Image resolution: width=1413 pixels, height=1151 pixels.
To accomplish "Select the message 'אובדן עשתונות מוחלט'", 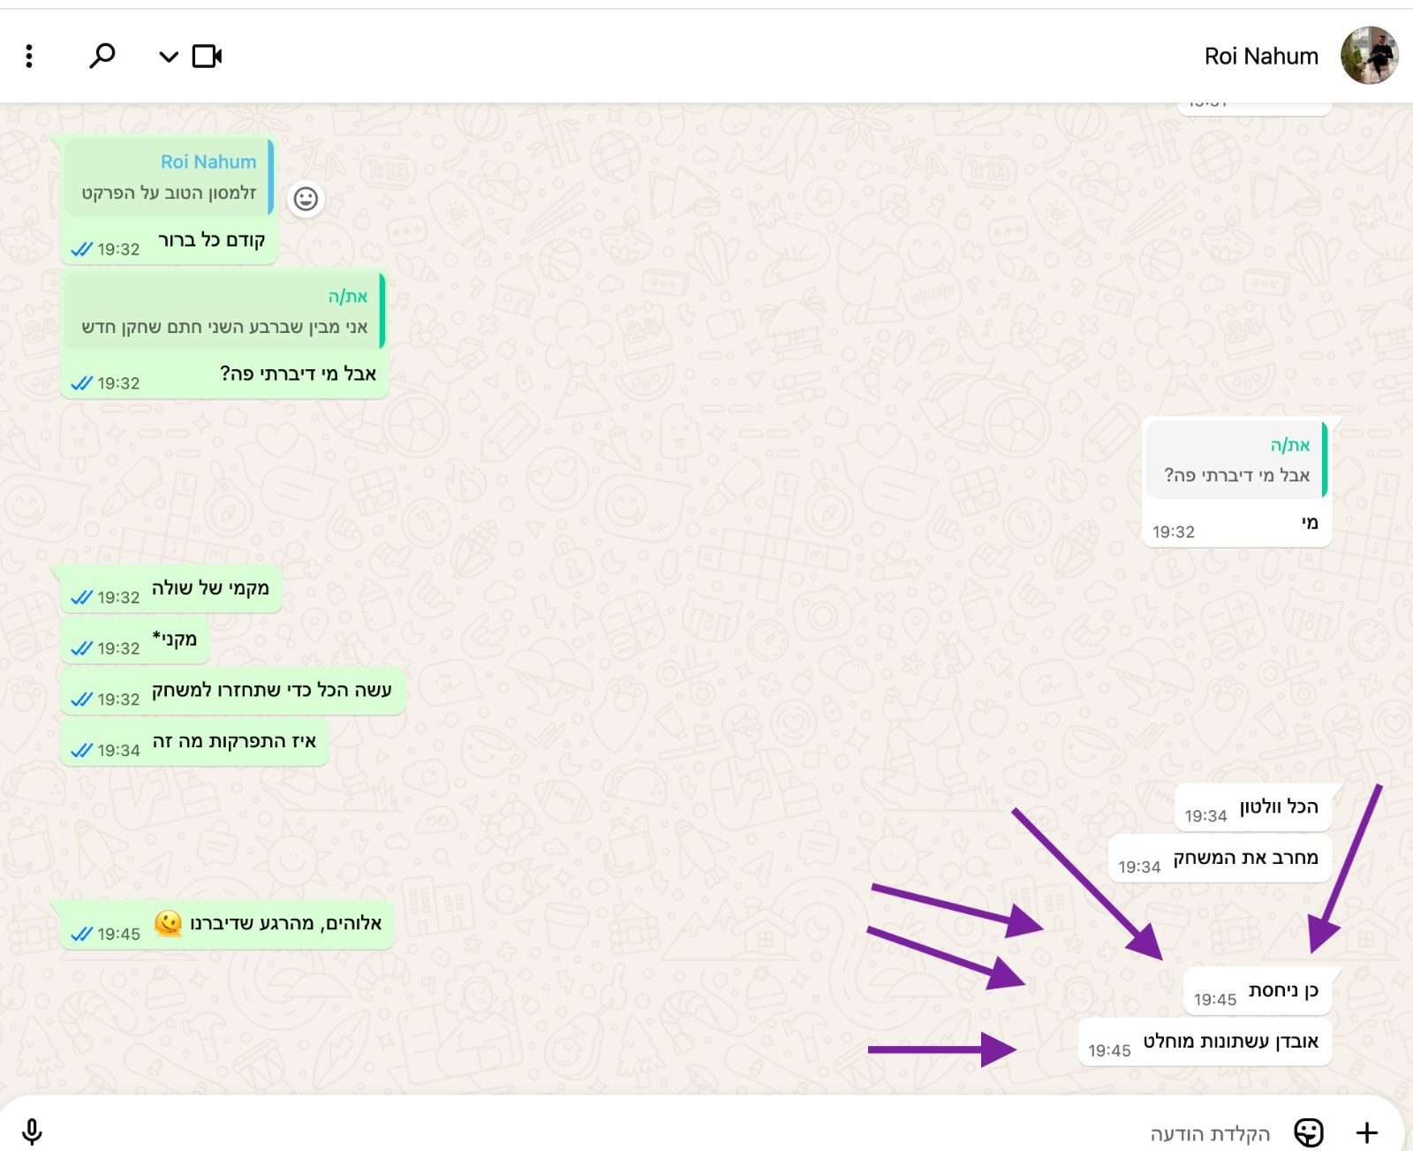I will tap(1205, 1042).
